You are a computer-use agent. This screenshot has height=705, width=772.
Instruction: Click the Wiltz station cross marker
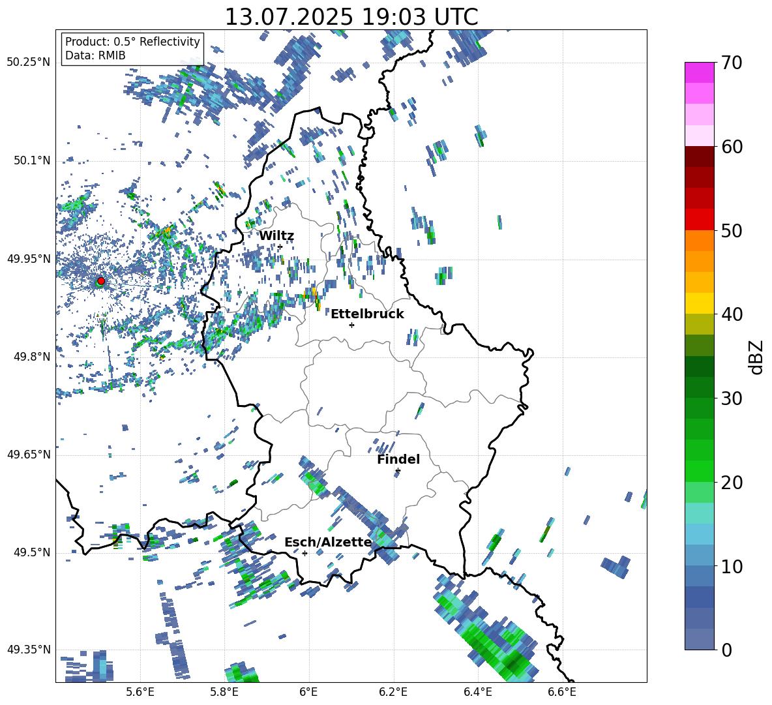click(280, 247)
